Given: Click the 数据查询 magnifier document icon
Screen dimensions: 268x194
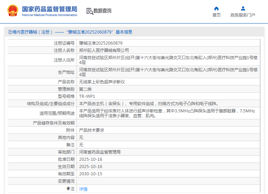Looking at the screenshot, I should click(90, 11).
